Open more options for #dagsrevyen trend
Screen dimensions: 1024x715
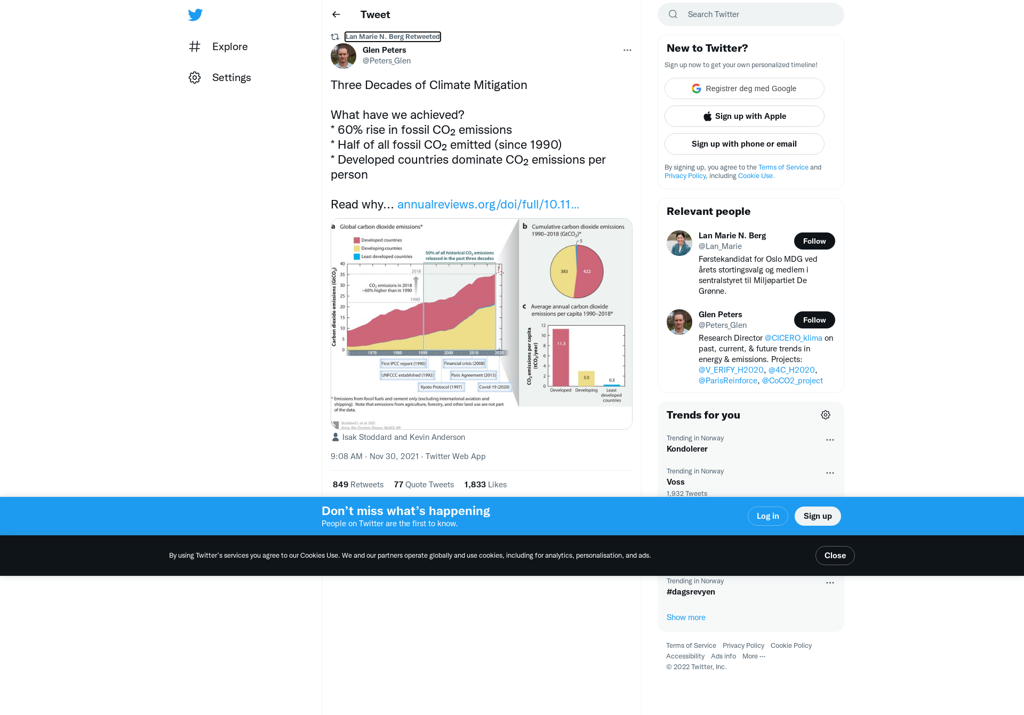click(x=830, y=583)
